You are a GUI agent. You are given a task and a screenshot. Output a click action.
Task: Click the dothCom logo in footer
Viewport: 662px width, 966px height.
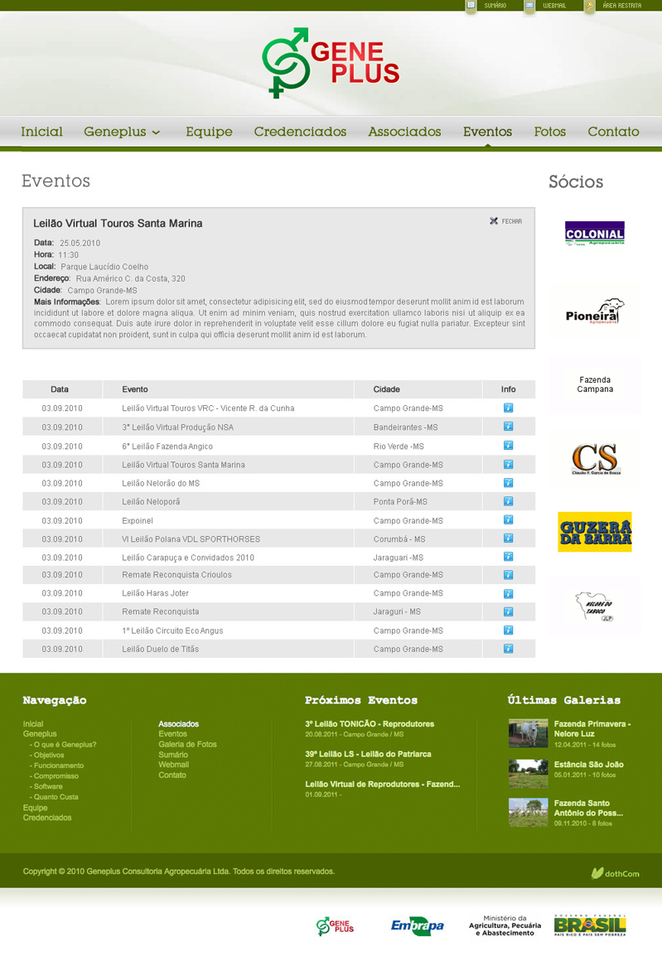(615, 873)
